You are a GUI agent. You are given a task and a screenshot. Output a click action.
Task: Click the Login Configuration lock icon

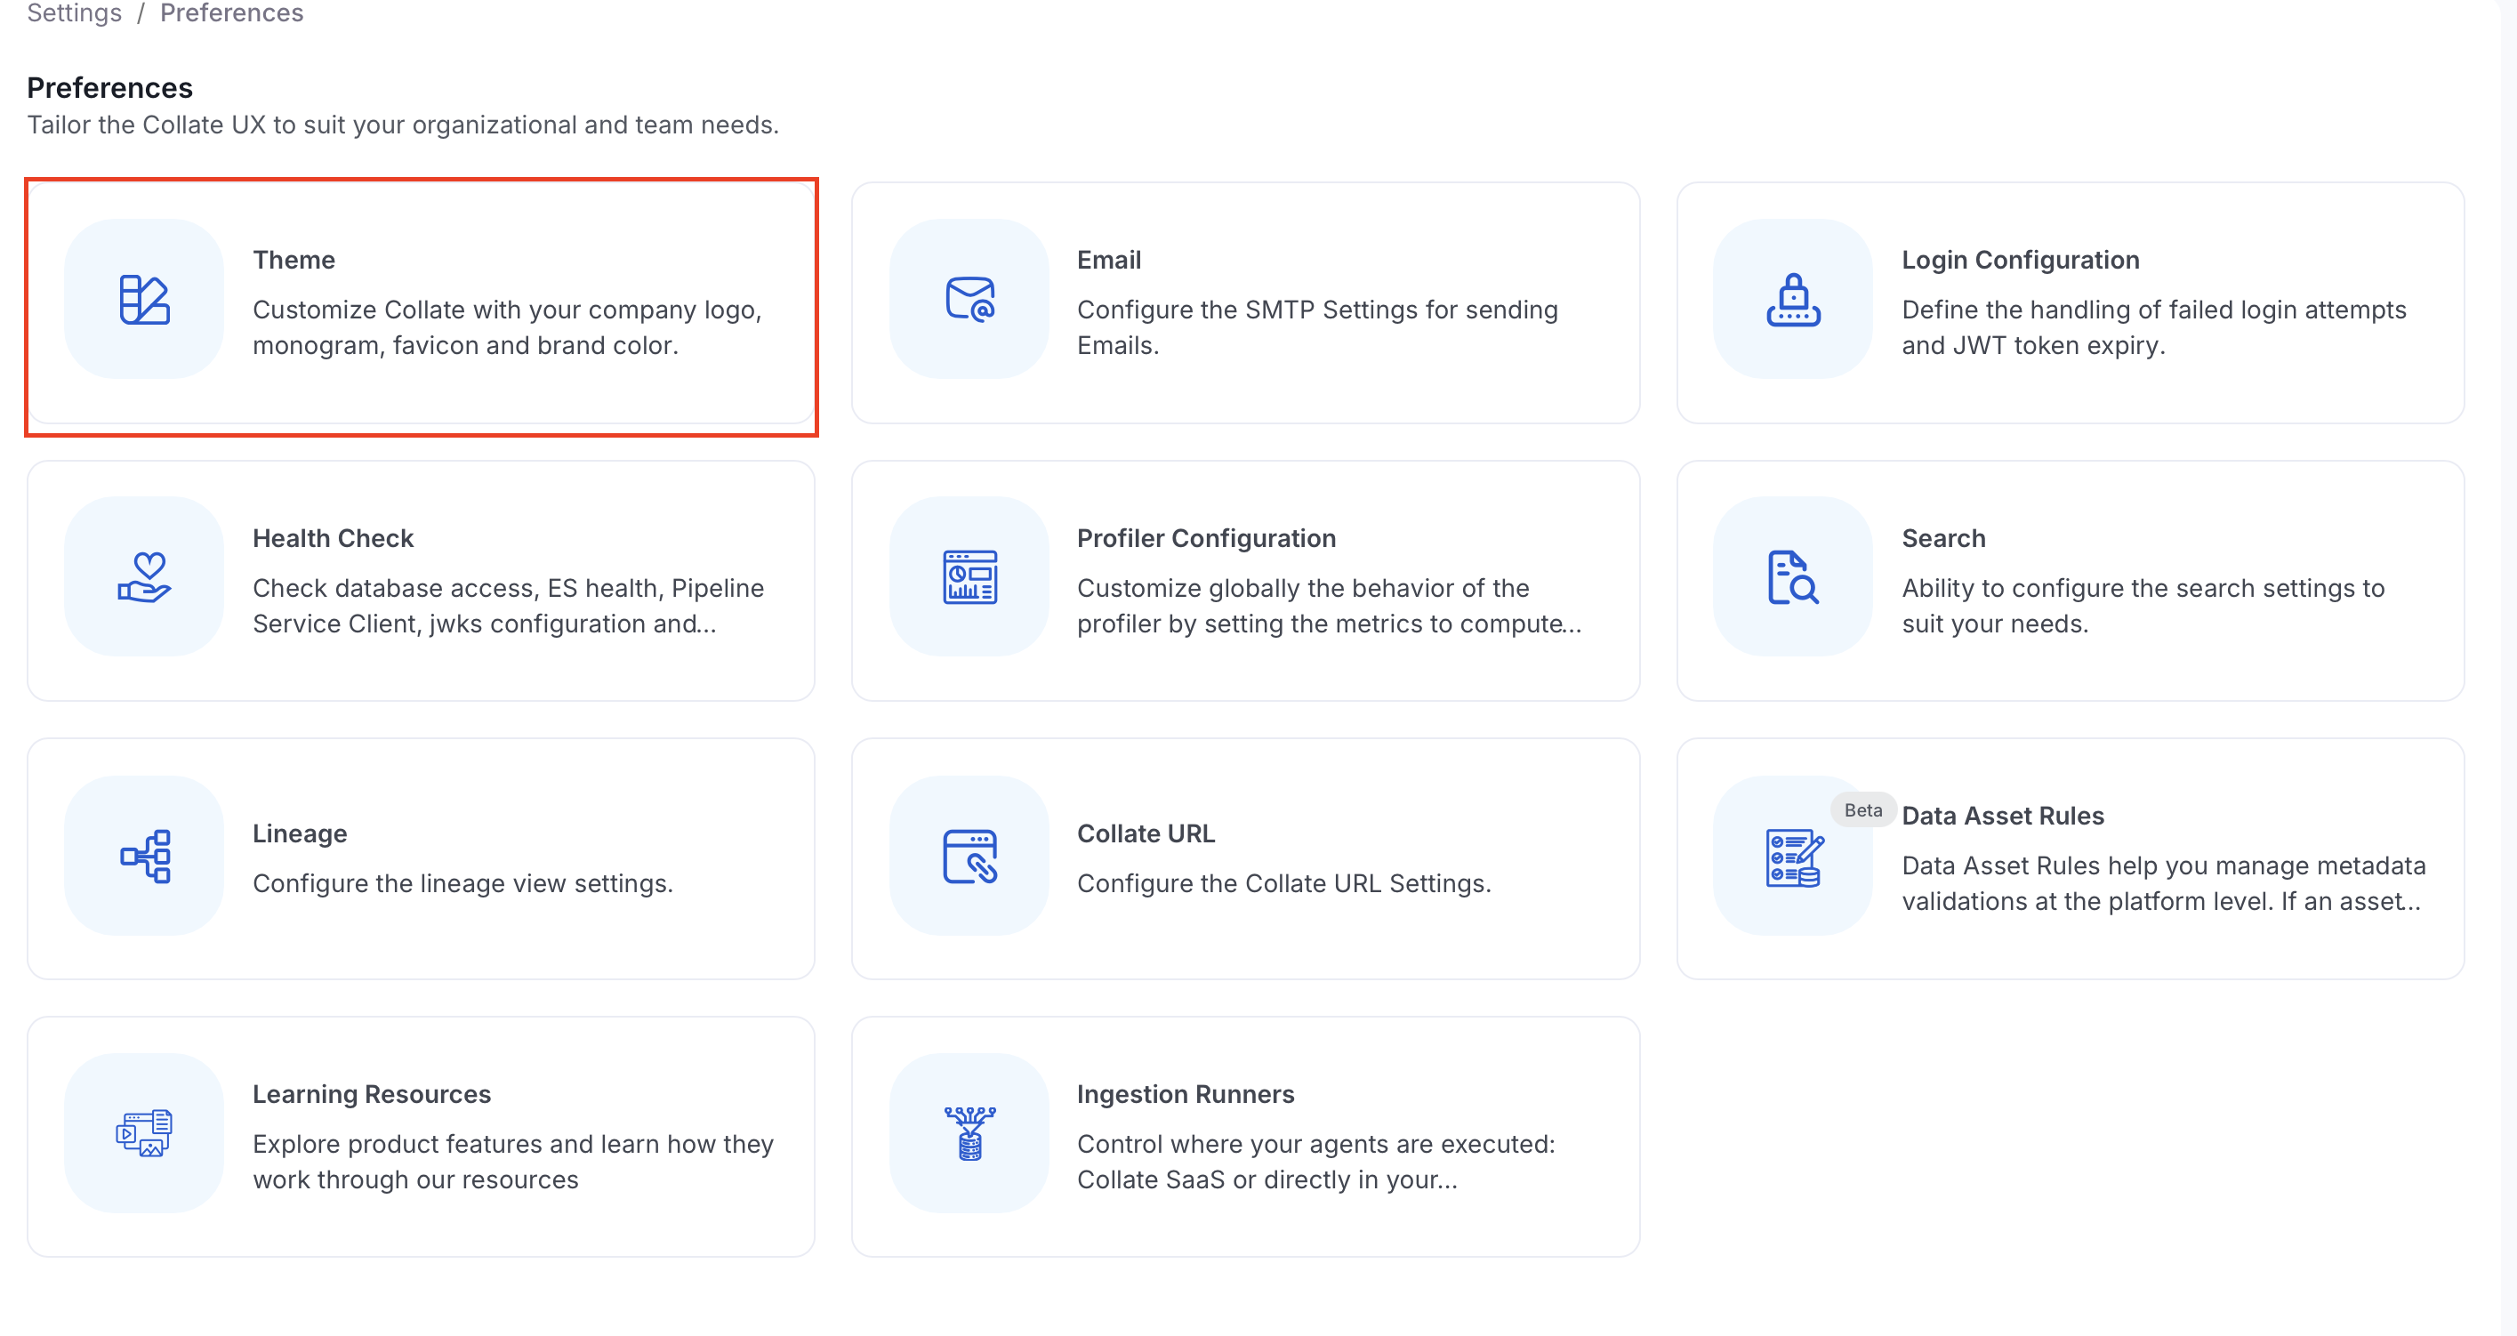point(1793,299)
